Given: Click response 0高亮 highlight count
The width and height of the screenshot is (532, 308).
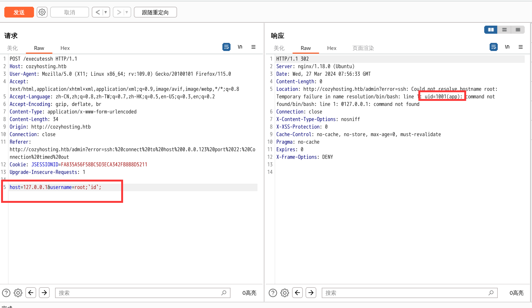Looking at the screenshot, I should pyautogui.click(x=516, y=293).
